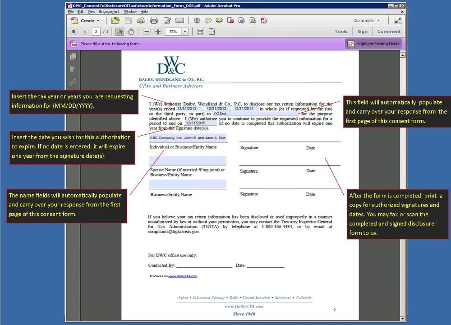Click the page icon with red X

230,20
